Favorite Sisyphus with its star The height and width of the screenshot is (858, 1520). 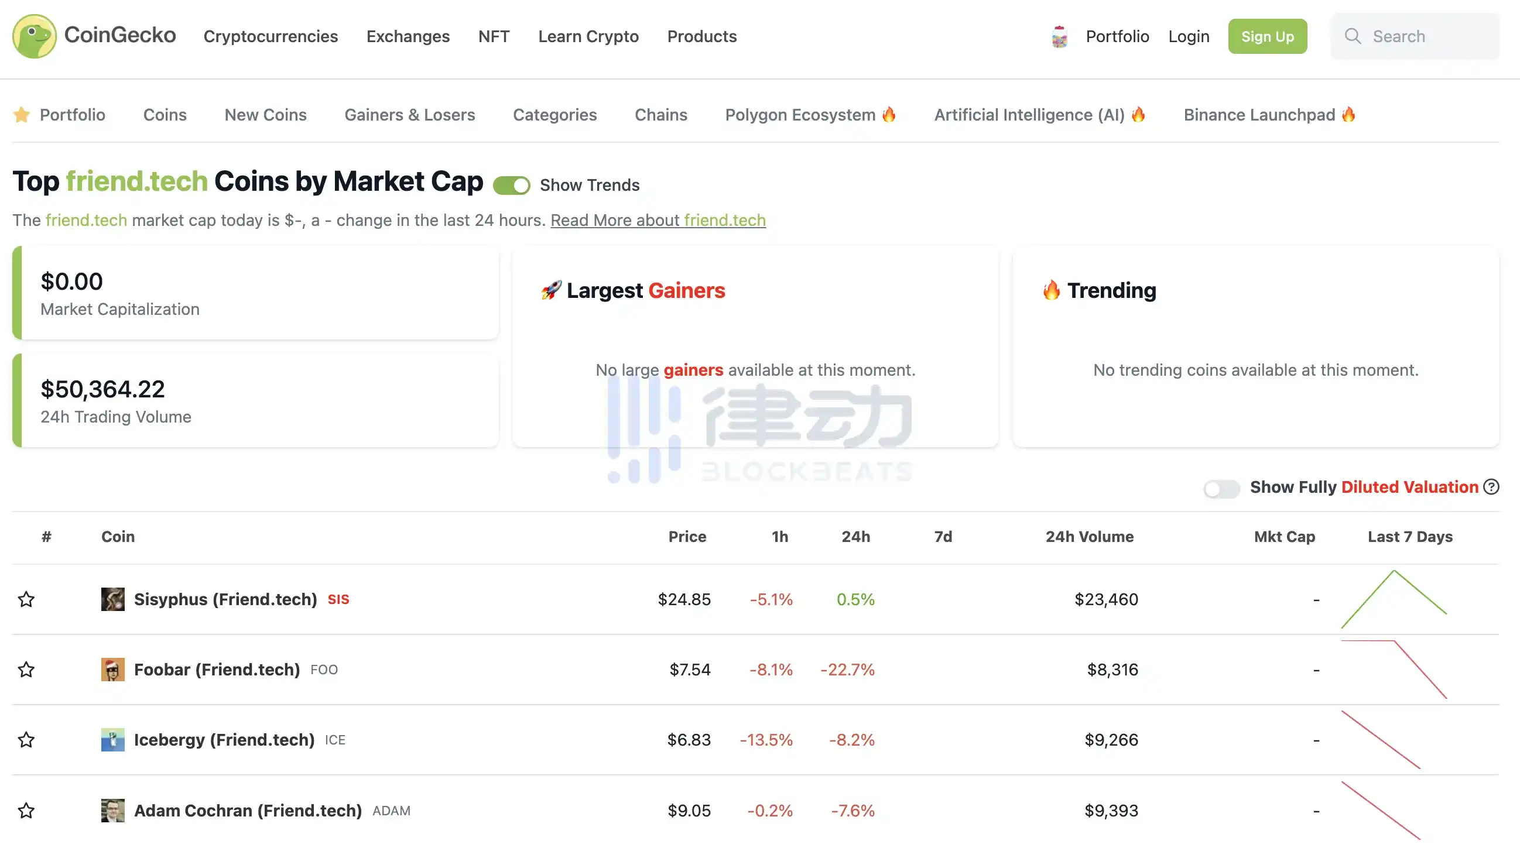[x=26, y=599]
